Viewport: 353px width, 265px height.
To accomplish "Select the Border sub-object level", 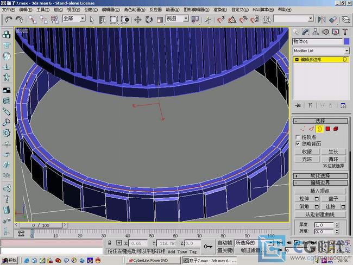I will (x=319, y=129).
